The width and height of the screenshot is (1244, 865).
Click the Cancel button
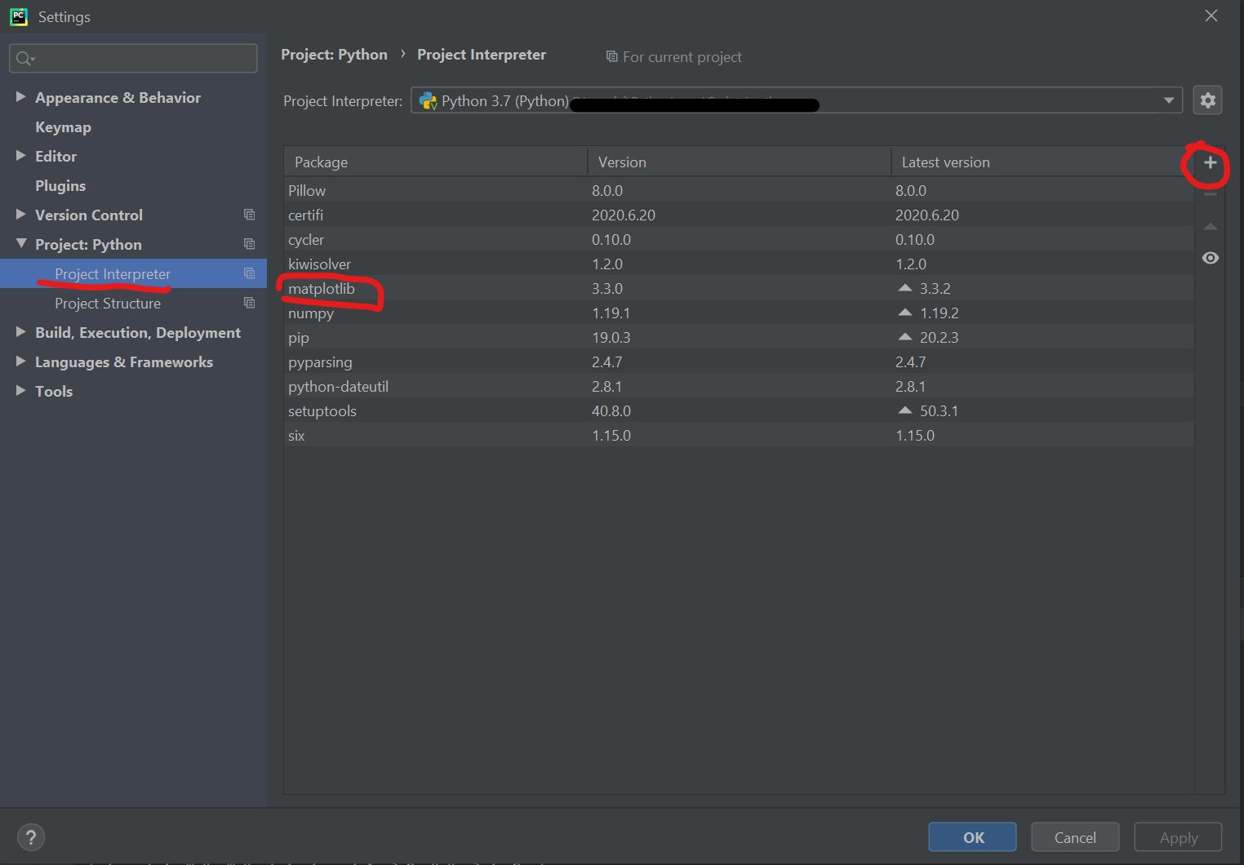(1075, 837)
